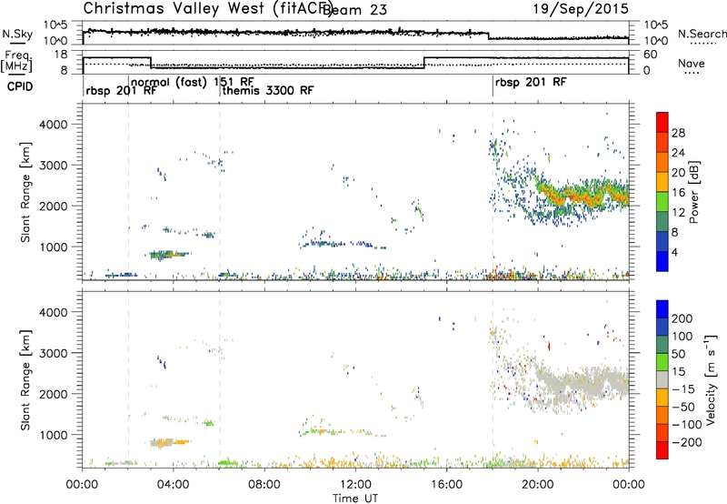Image resolution: width=727 pixels, height=504 pixels.
Task: Click the grey band of the Velocity color bar
Action: pyautogui.click(x=662, y=379)
